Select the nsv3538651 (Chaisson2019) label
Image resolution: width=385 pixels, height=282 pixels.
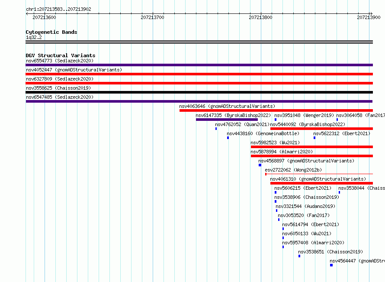pyautogui.click(x=330, y=252)
